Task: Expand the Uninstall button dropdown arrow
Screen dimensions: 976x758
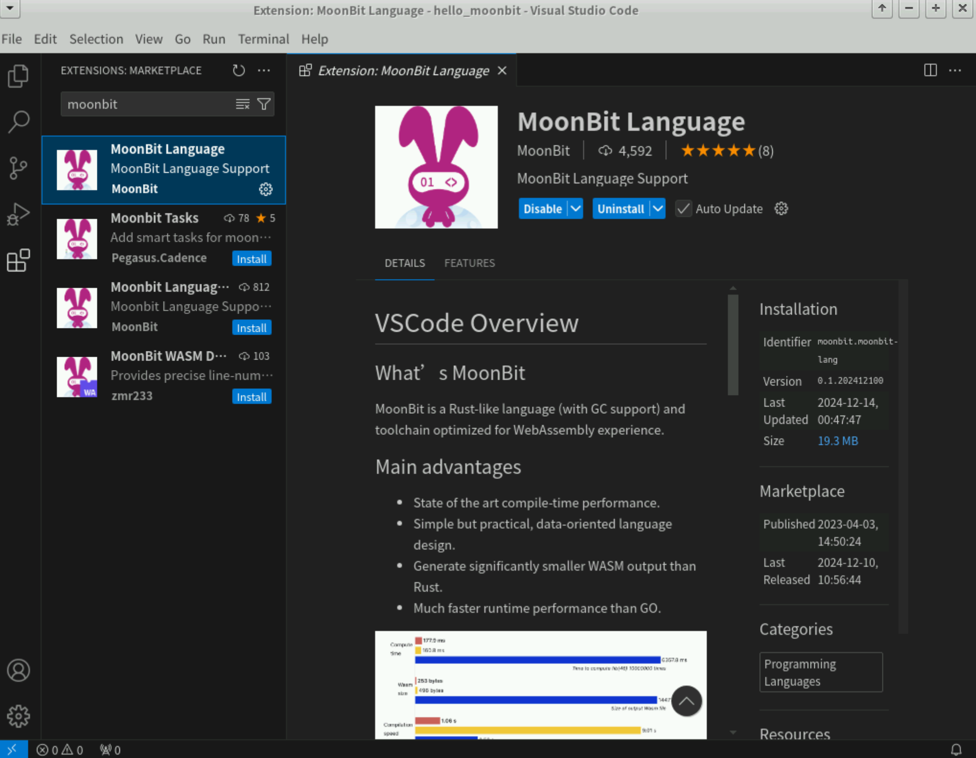Action: pyautogui.click(x=658, y=209)
